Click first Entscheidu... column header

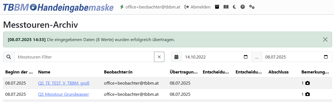tap(216, 72)
